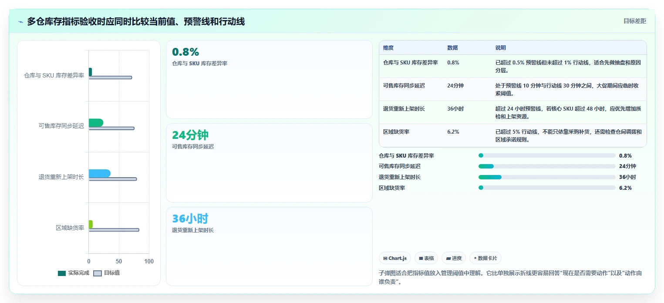Click the description starting 已超过 0.5% 预警线
This screenshot has height=303, width=664.
click(x=568, y=66)
